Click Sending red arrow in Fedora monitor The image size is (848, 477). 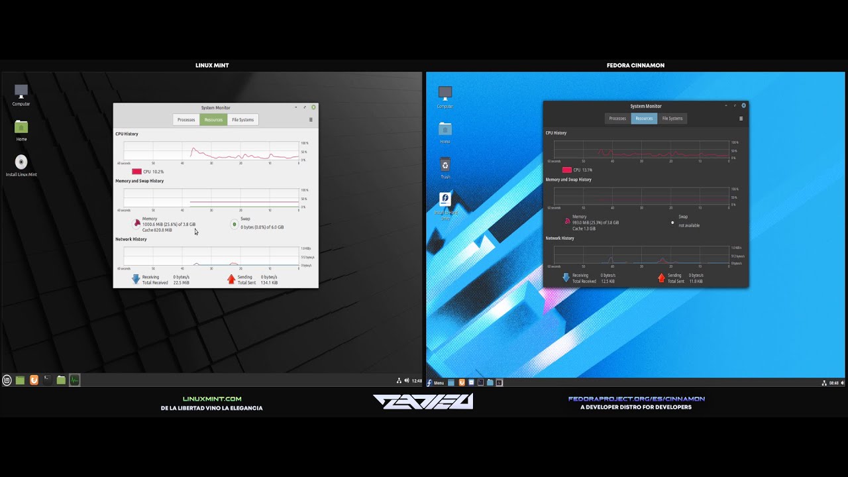(x=661, y=278)
